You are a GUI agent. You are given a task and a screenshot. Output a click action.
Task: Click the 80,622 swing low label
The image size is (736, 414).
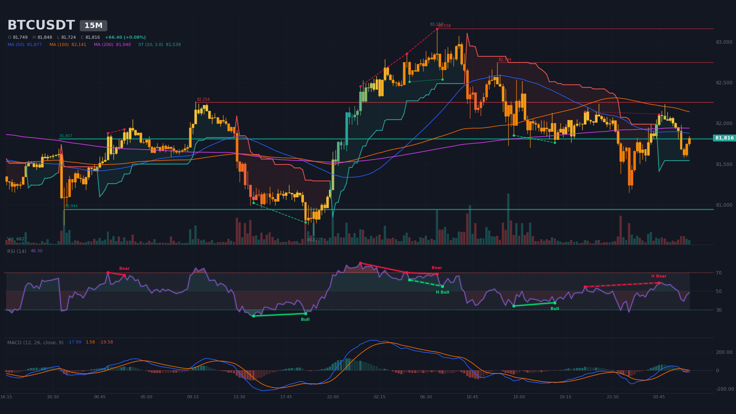pyautogui.click(x=314, y=240)
